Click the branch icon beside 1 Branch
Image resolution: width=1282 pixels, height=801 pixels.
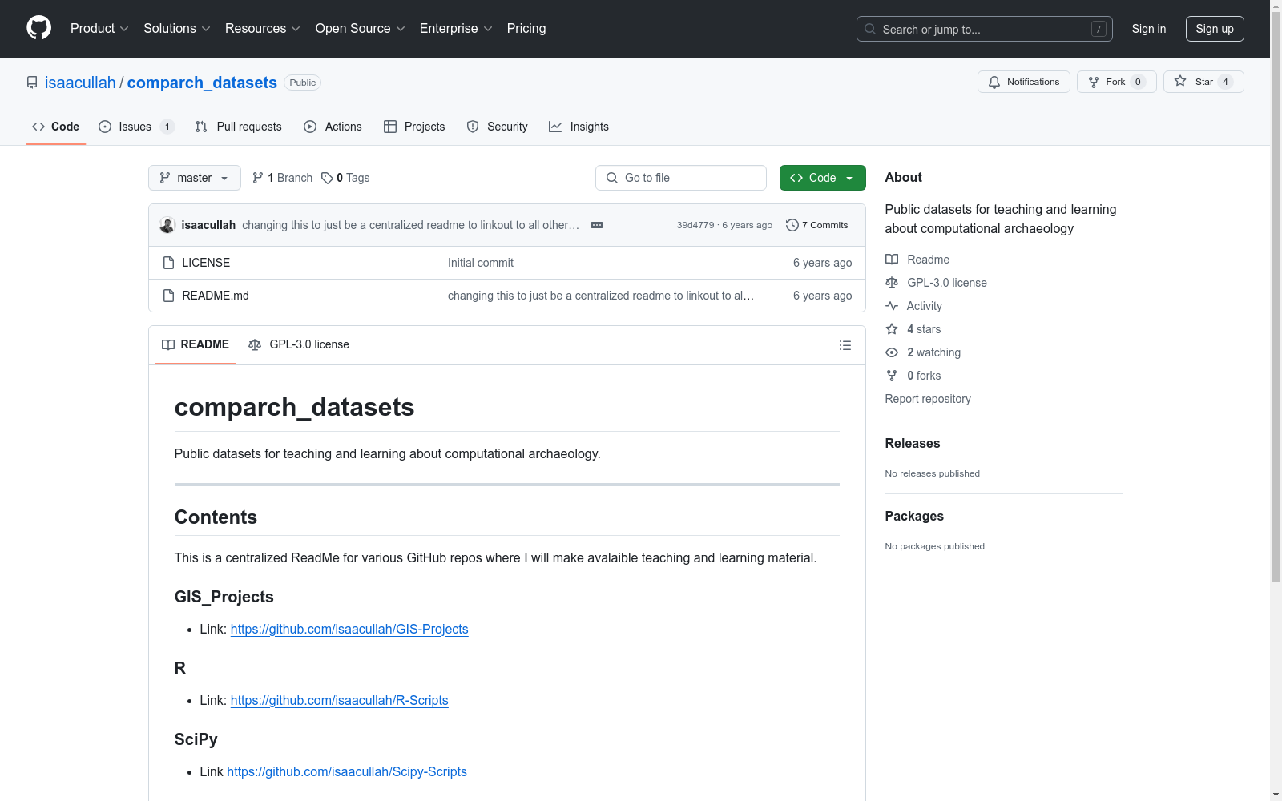tap(258, 178)
